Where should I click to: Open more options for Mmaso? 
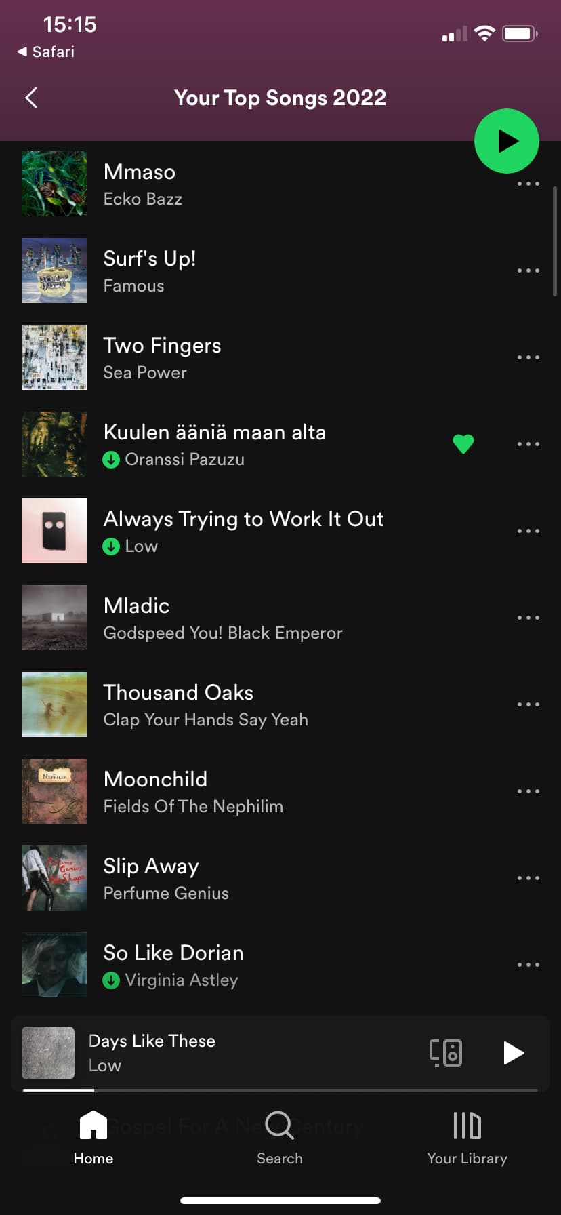tap(528, 184)
